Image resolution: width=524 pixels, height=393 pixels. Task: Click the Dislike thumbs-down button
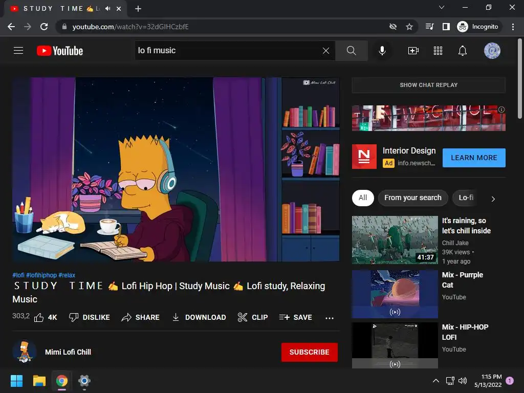89,317
